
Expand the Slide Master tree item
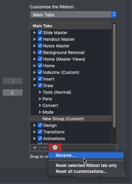coord(34,32)
